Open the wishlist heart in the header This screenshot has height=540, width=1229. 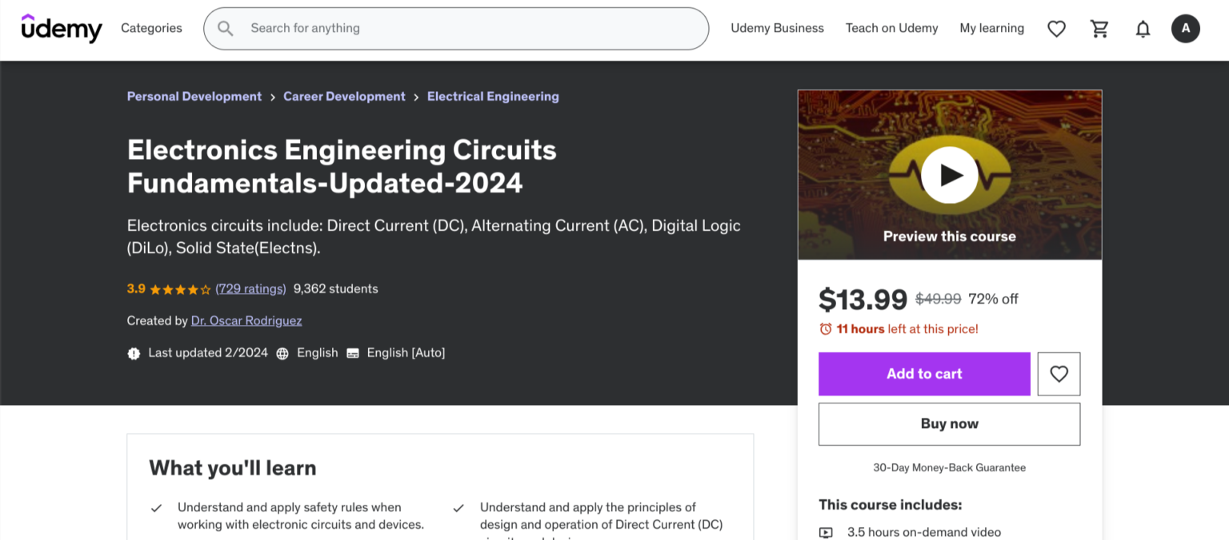1056,28
